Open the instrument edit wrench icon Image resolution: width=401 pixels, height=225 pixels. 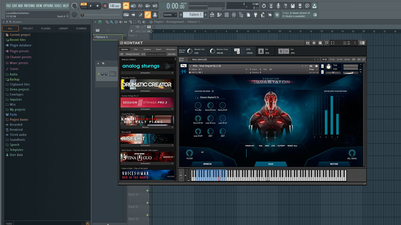183,66
